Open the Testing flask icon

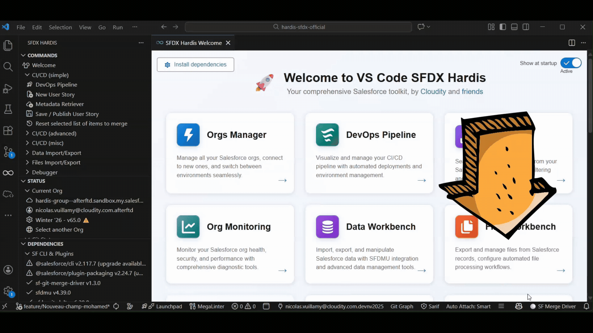point(8,109)
